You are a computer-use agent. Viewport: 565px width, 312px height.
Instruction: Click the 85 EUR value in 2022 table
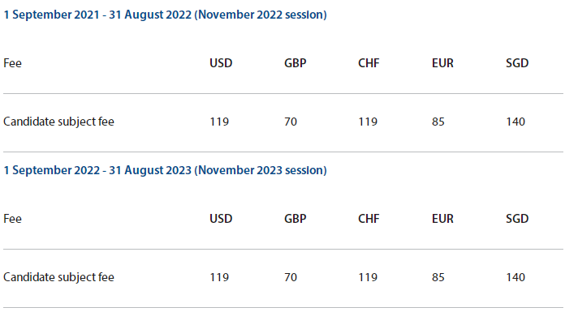click(438, 122)
